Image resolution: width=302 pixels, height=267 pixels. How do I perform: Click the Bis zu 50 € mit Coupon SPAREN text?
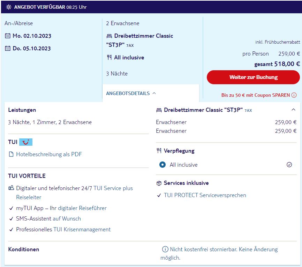256,95
